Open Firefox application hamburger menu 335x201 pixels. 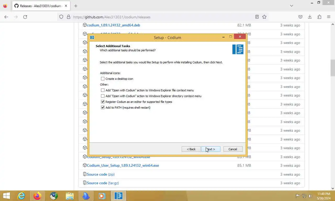[x=329, y=17]
